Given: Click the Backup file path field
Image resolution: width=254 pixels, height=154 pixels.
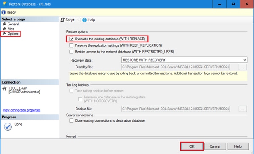Looking at the screenshot, I should 176,109.
